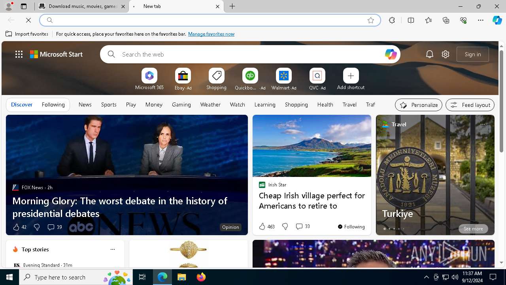
Task: Open the News category
Action: [85, 104]
